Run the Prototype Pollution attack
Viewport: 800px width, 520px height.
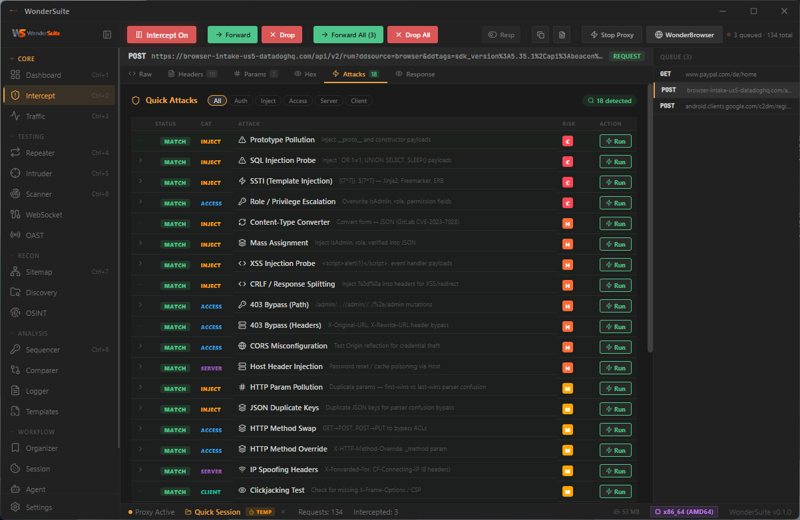click(x=616, y=141)
